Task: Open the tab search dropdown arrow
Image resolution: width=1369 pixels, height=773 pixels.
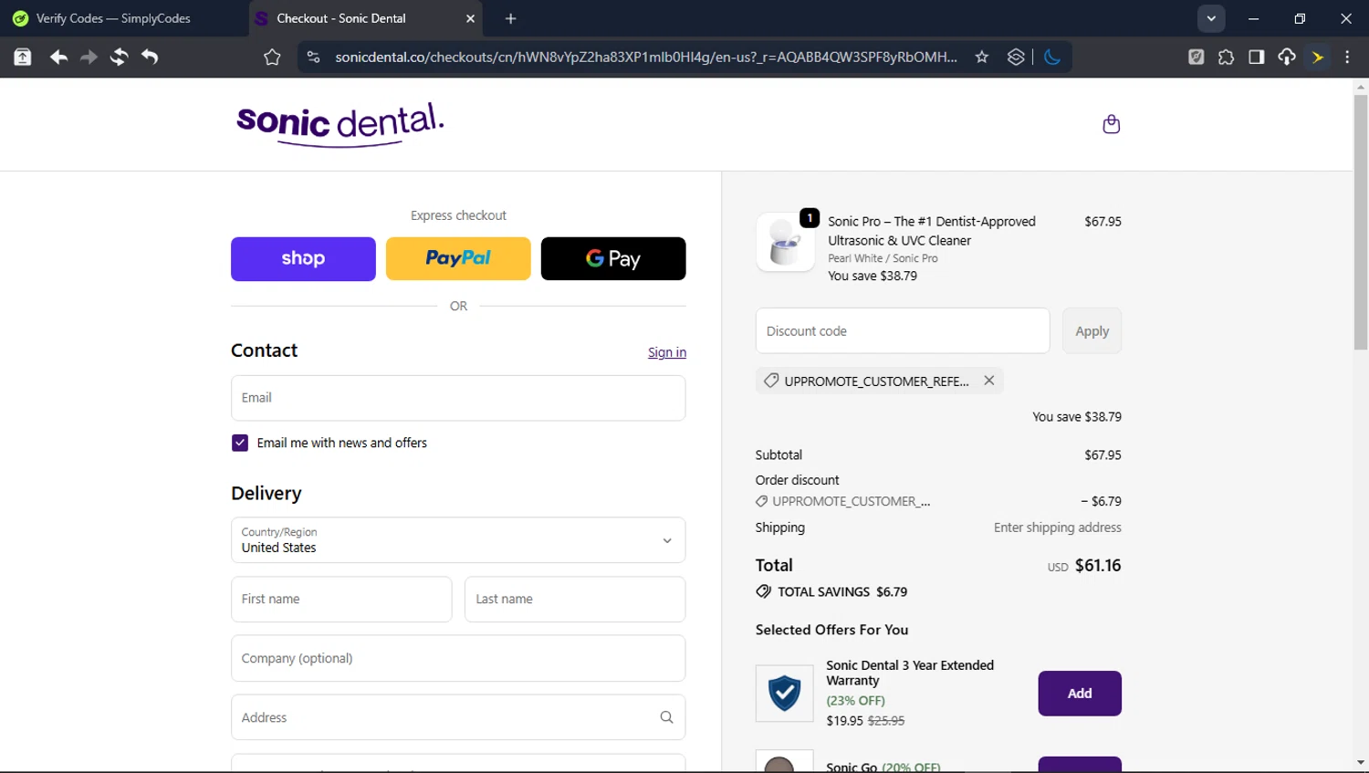Action: point(1211,18)
